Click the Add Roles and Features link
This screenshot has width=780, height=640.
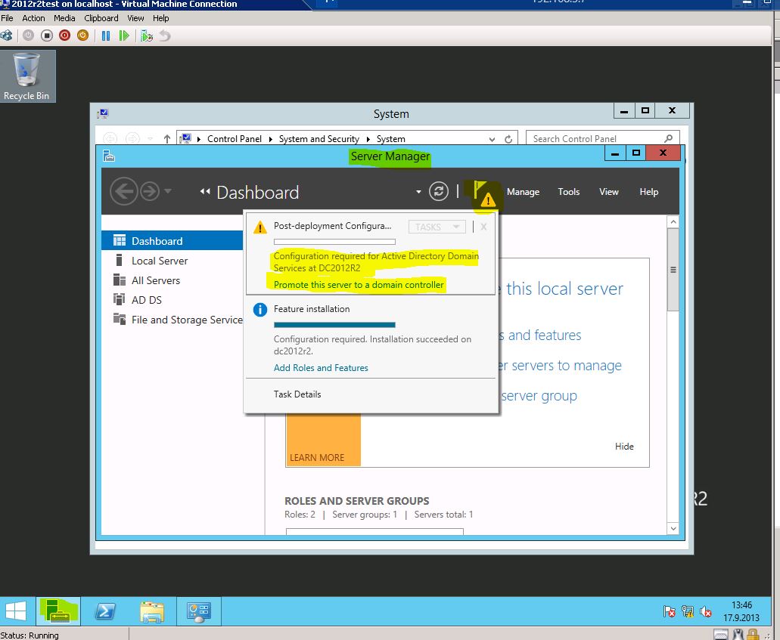321,368
